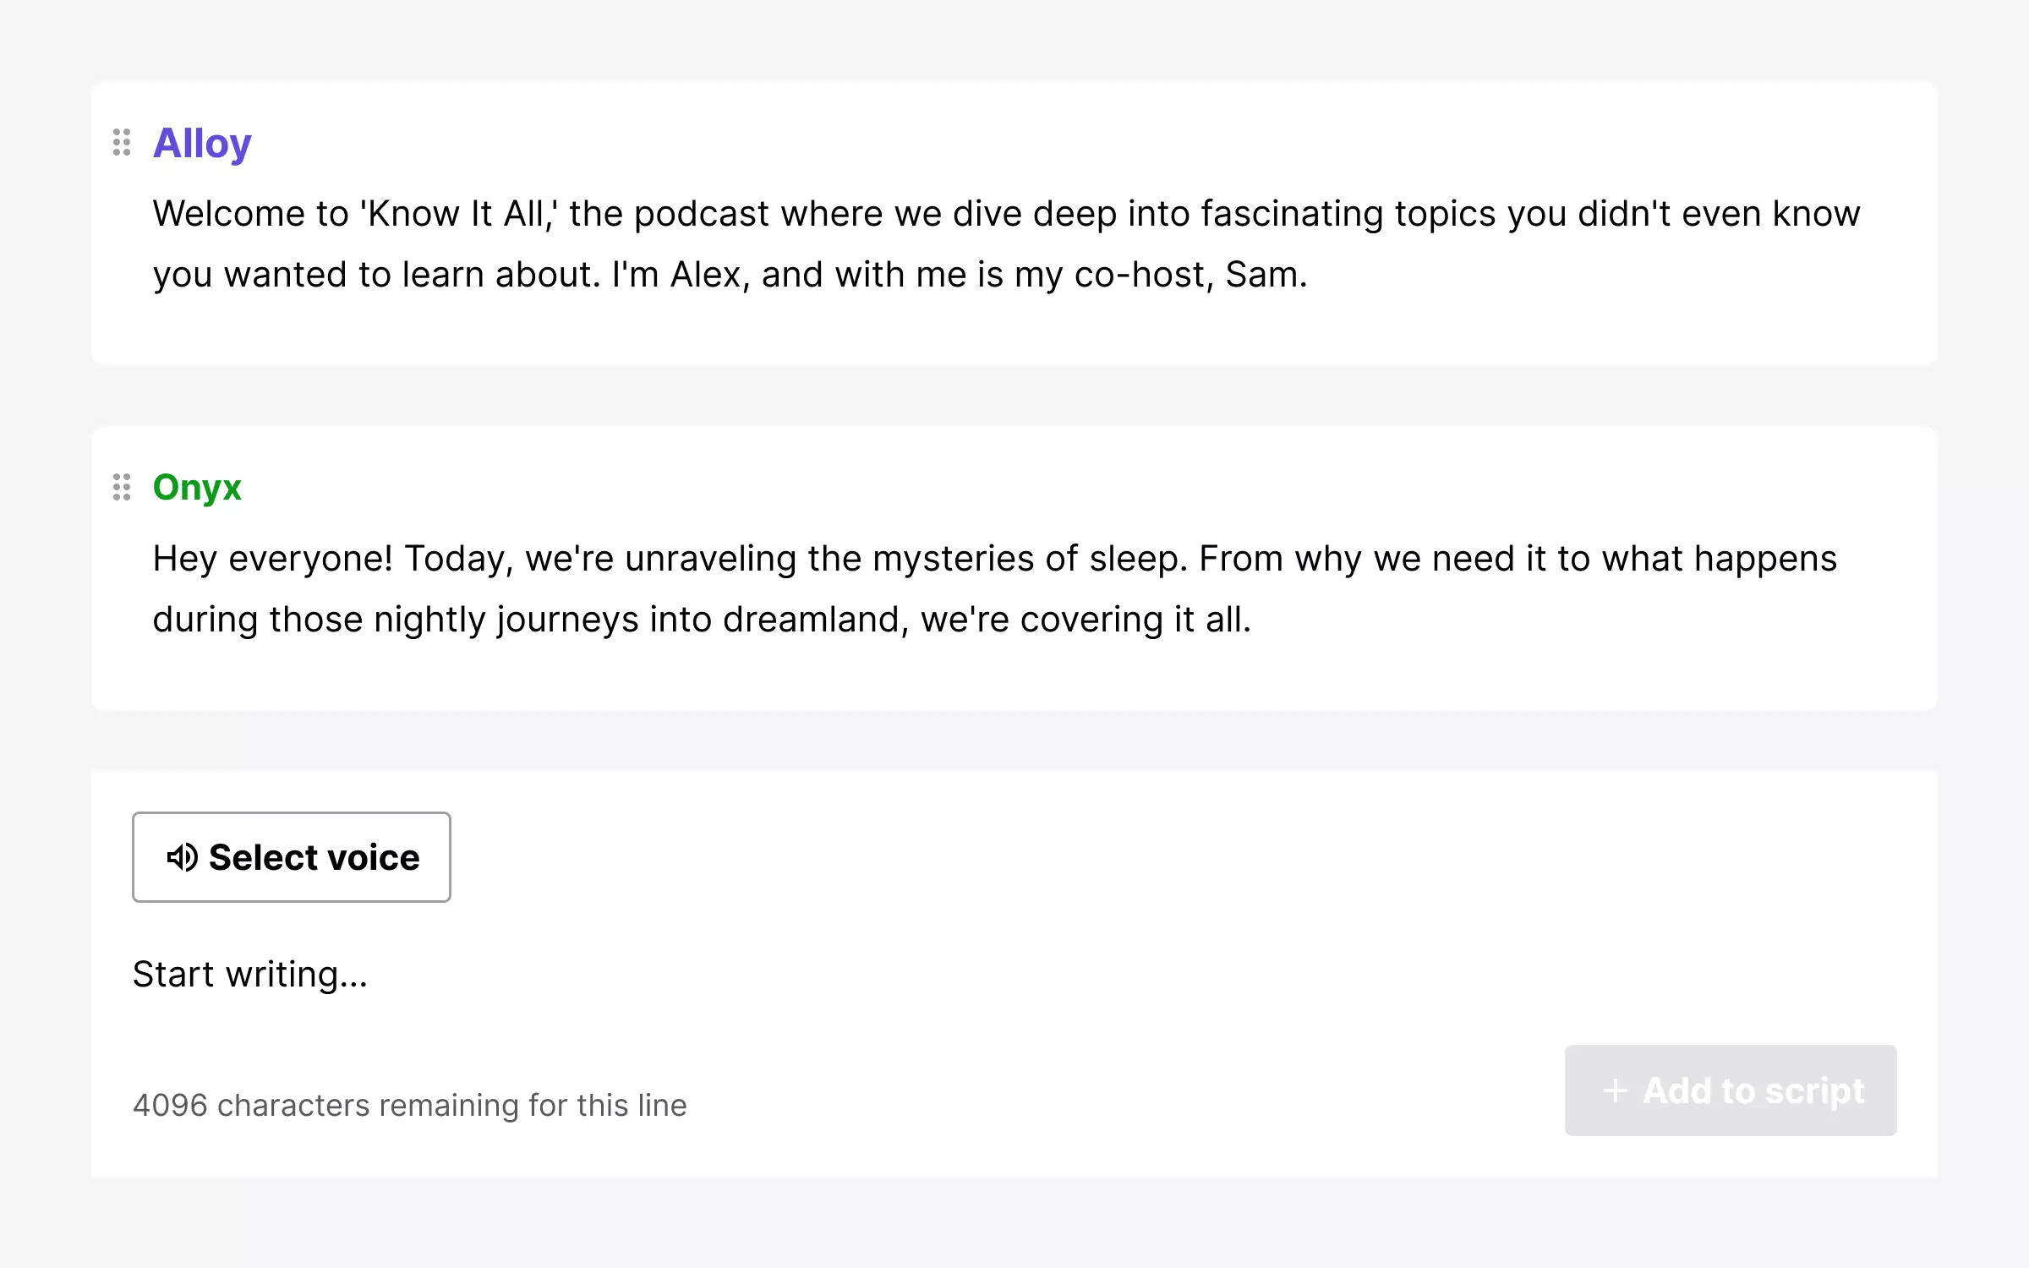Place cursor after 'co-host, Sam.'

point(1309,274)
